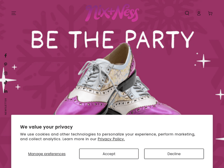Open the Pinterest social link
The height and width of the screenshot is (168, 224).
pyautogui.click(x=5, y=64)
